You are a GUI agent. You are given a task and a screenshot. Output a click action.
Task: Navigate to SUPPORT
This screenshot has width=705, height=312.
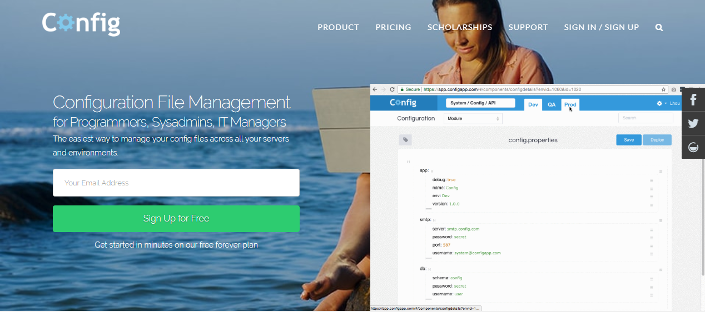pyautogui.click(x=528, y=27)
